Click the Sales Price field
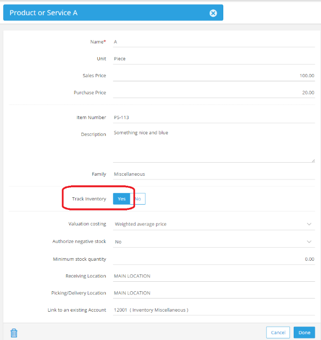Screen dimensions: 321x340 (x=214, y=76)
